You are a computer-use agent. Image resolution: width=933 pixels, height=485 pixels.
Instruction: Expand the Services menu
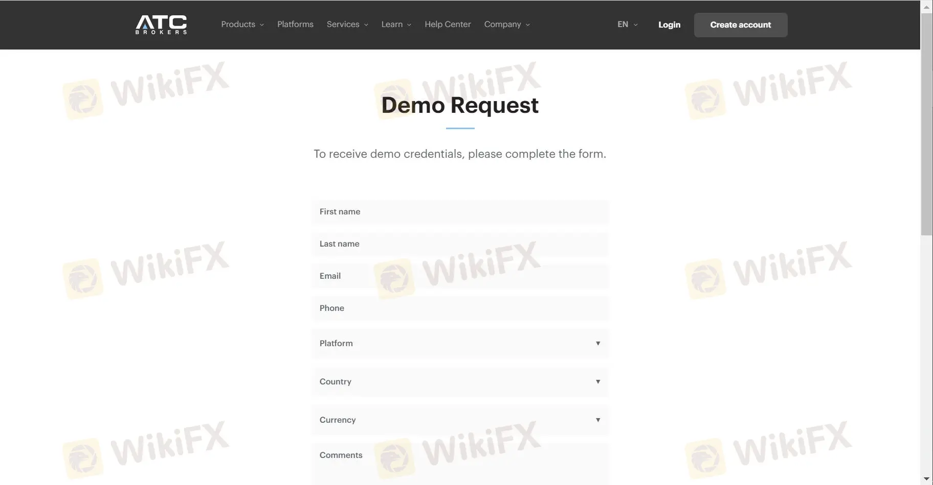click(x=347, y=24)
